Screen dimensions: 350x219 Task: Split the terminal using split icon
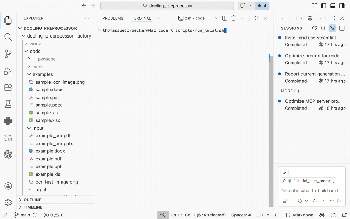tap(225, 18)
